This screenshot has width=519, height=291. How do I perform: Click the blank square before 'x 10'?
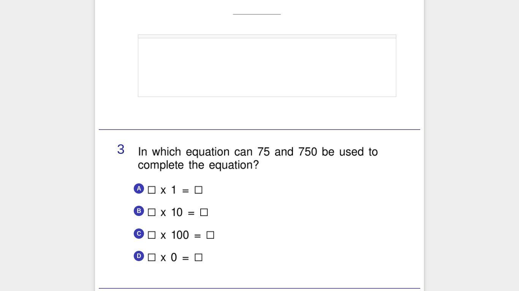(x=152, y=213)
